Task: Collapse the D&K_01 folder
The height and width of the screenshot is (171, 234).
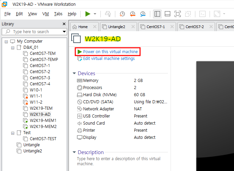Action: (13, 48)
